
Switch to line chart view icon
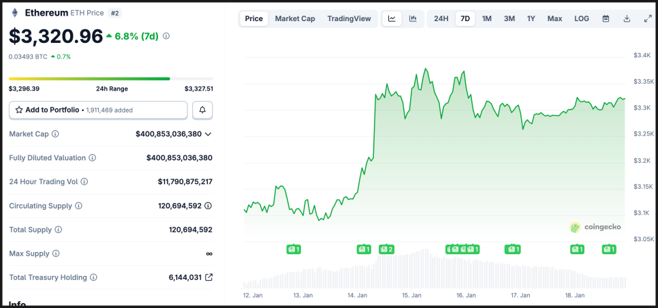click(392, 18)
